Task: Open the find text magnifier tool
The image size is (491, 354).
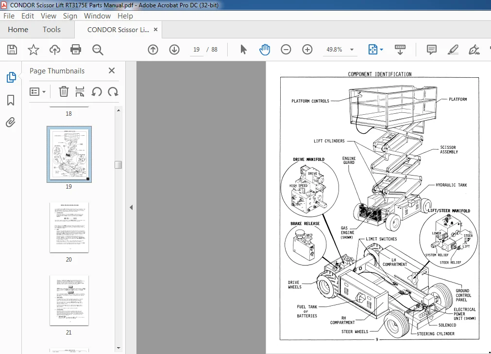Action: [98, 50]
